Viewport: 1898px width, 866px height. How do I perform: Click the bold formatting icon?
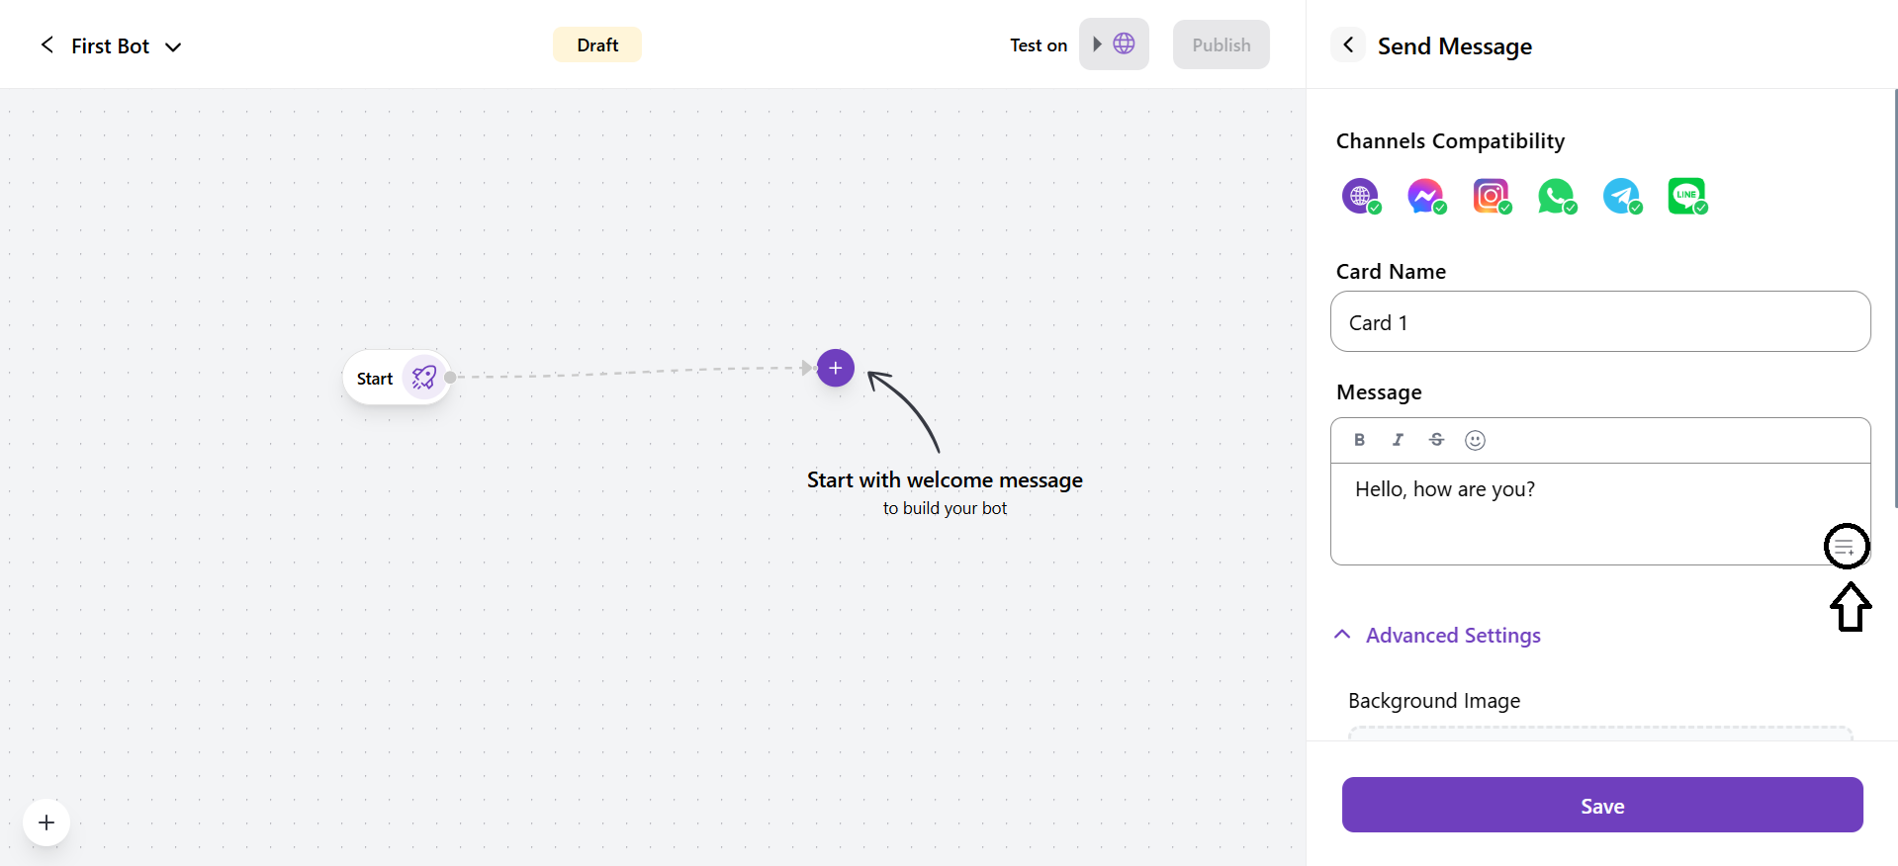[1359, 440]
